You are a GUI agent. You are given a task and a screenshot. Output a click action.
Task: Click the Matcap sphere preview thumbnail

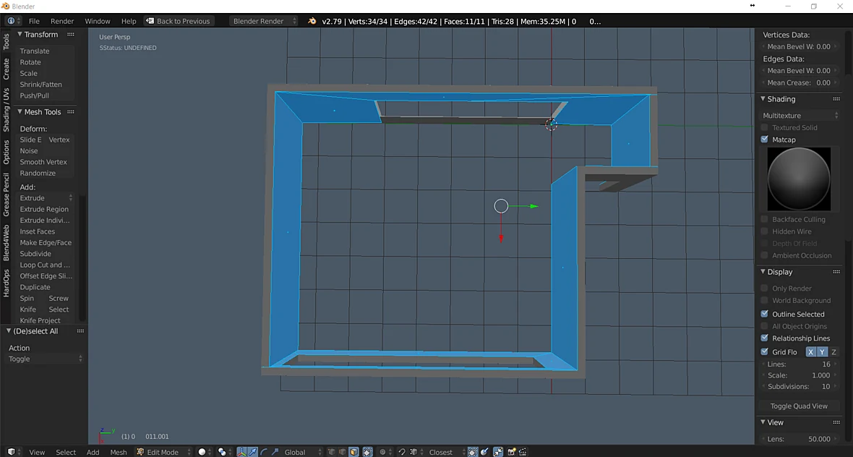(x=799, y=179)
